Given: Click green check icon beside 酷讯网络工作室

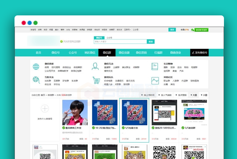Looking at the screenshot, I should point(64,128).
